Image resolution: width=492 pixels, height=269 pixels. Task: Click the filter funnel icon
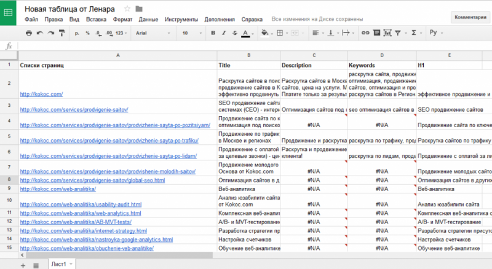pyautogui.click(x=398, y=33)
